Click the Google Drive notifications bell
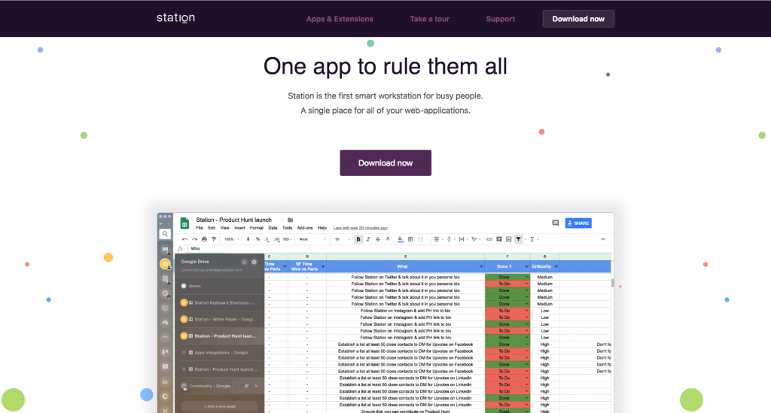This screenshot has height=413, width=771. [244, 262]
